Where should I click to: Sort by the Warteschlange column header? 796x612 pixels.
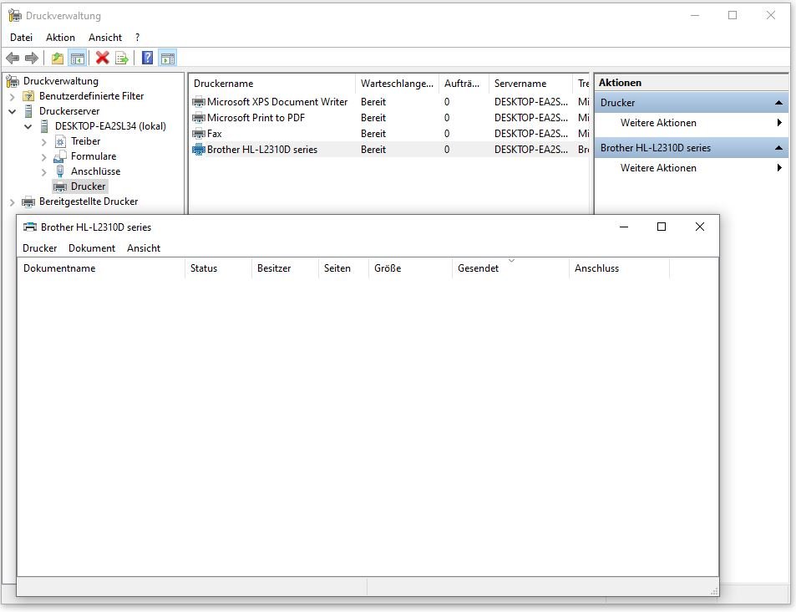coord(397,84)
